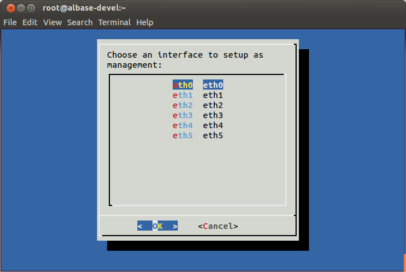Open the Search menu
The image size is (406, 272).
point(80,22)
